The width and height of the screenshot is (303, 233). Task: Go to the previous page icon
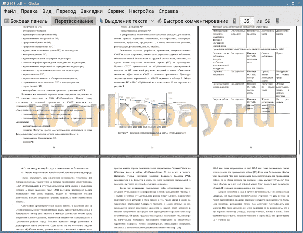point(235,21)
